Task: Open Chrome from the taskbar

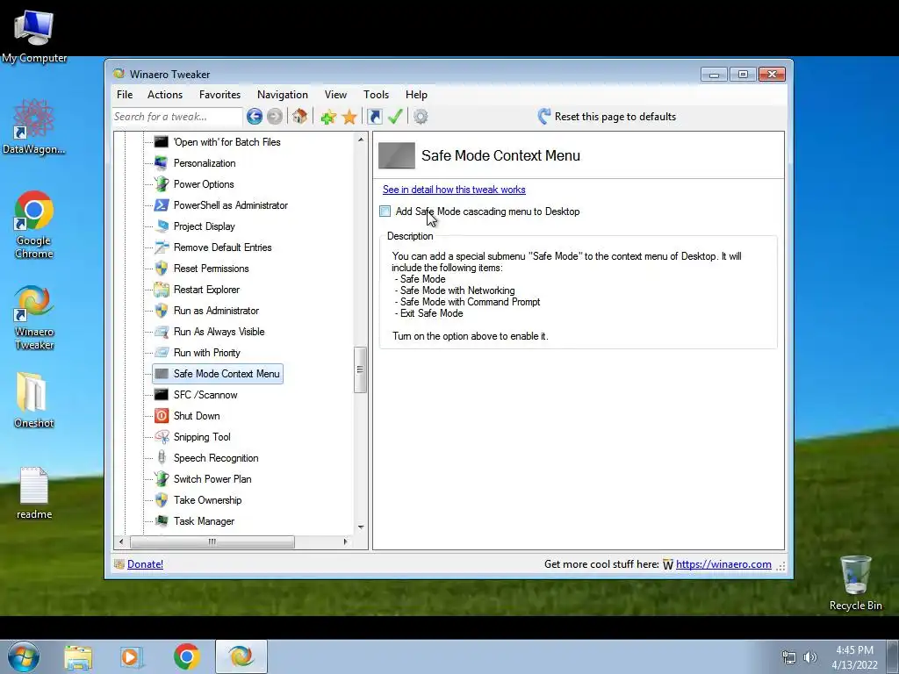Action: [187, 656]
